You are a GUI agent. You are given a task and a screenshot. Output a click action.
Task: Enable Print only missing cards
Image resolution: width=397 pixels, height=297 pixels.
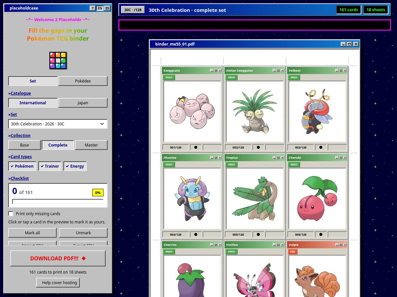(11, 214)
